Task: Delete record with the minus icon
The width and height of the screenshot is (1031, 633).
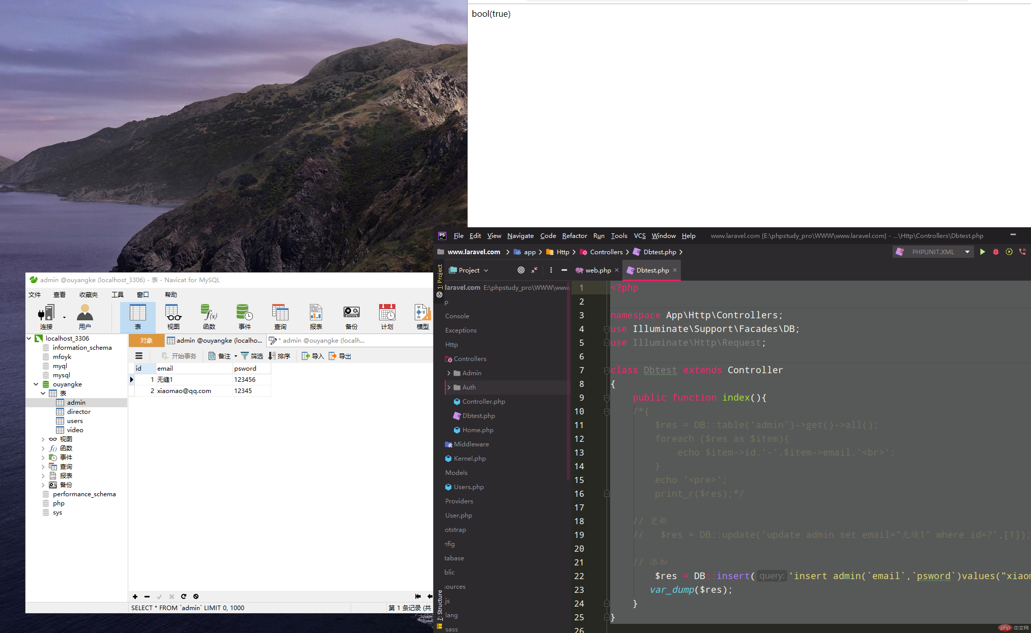Action: click(x=147, y=596)
